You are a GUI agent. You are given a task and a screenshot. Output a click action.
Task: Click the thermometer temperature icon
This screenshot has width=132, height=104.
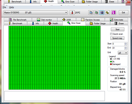[72, 13]
